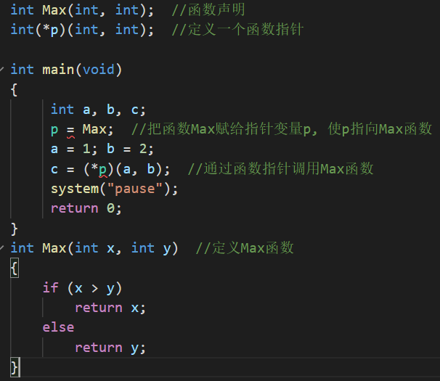
Task: Click the "main" function name
Action: click(58, 70)
